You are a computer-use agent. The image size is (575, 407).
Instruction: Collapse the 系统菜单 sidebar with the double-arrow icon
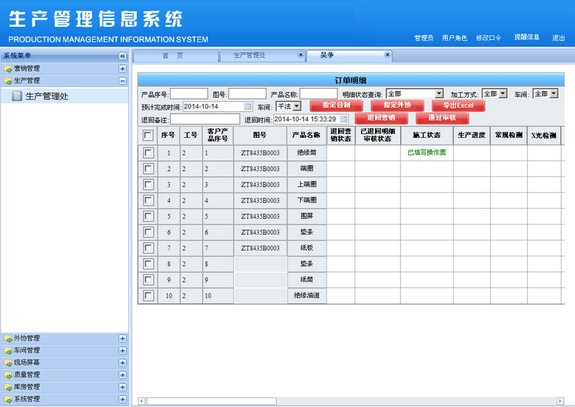[123, 56]
